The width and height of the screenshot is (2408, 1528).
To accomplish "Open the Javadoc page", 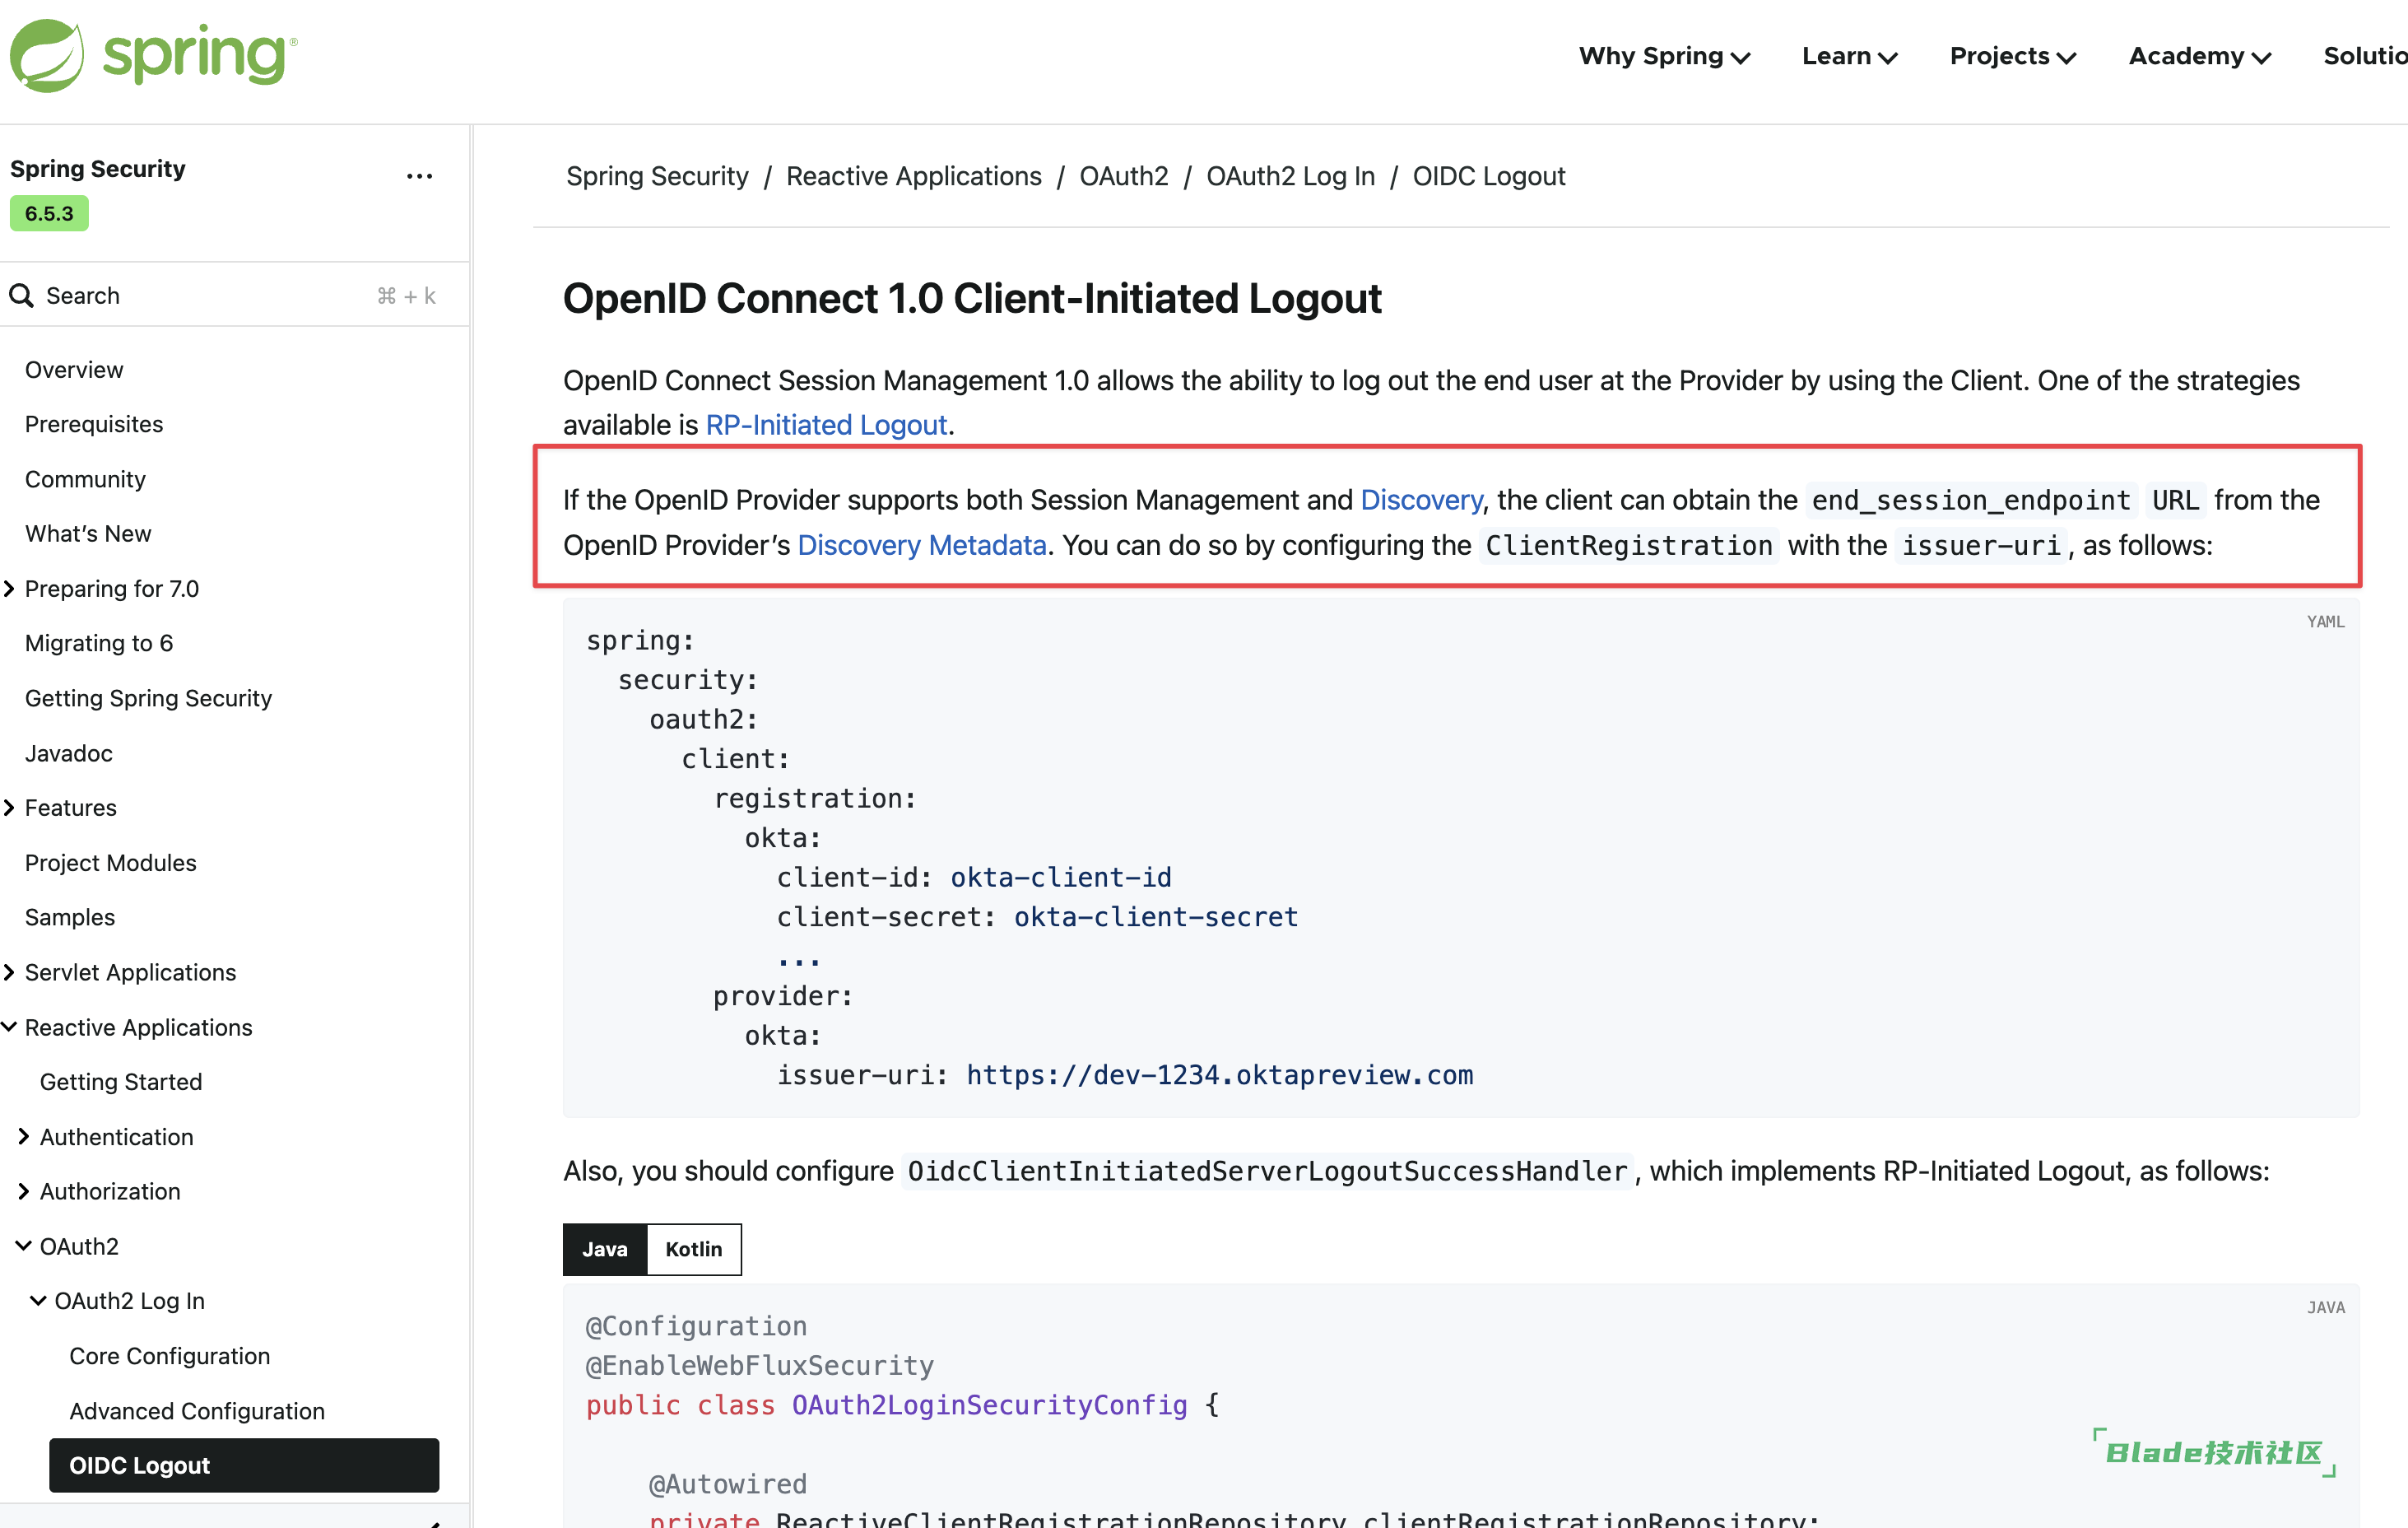I will point(68,752).
